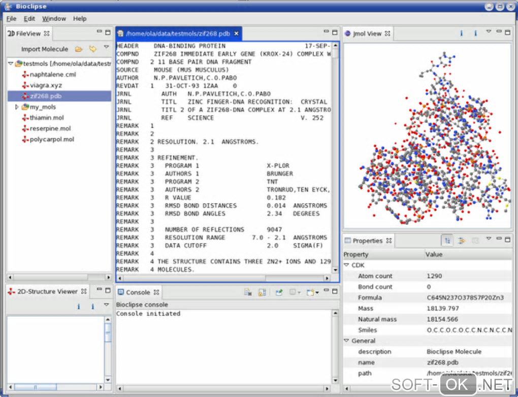
Task: Click the show advanced properties icon
Action: tap(462, 241)
